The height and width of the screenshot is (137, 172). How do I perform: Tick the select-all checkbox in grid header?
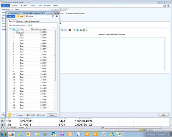point(11,29)
